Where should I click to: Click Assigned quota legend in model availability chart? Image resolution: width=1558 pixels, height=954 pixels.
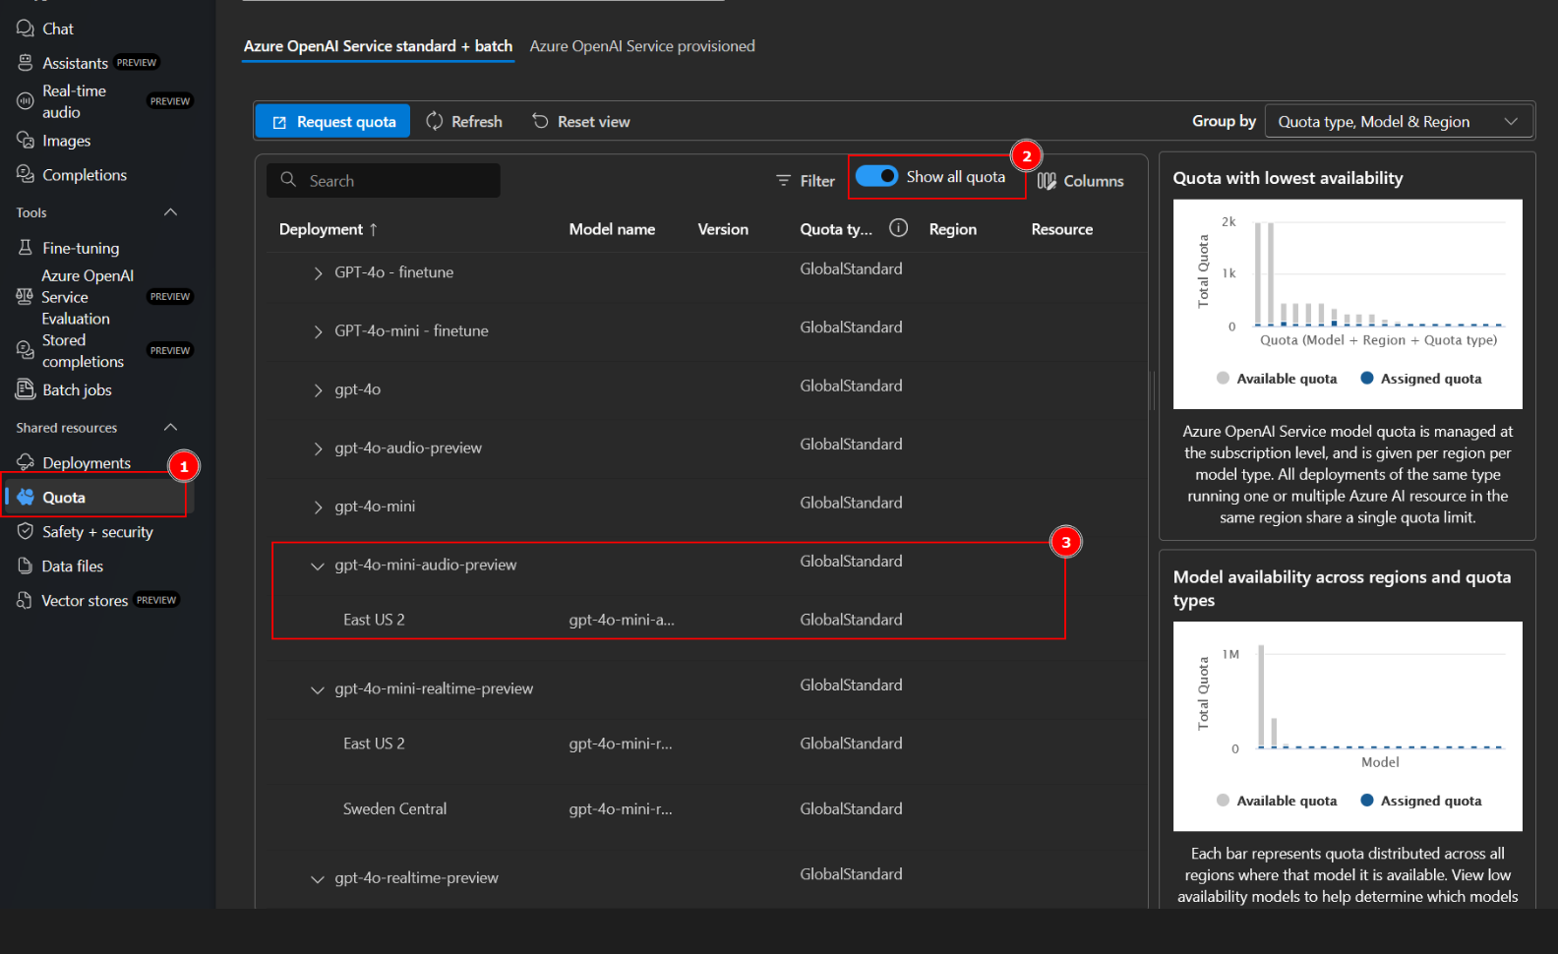click(x=1420, y=801)
